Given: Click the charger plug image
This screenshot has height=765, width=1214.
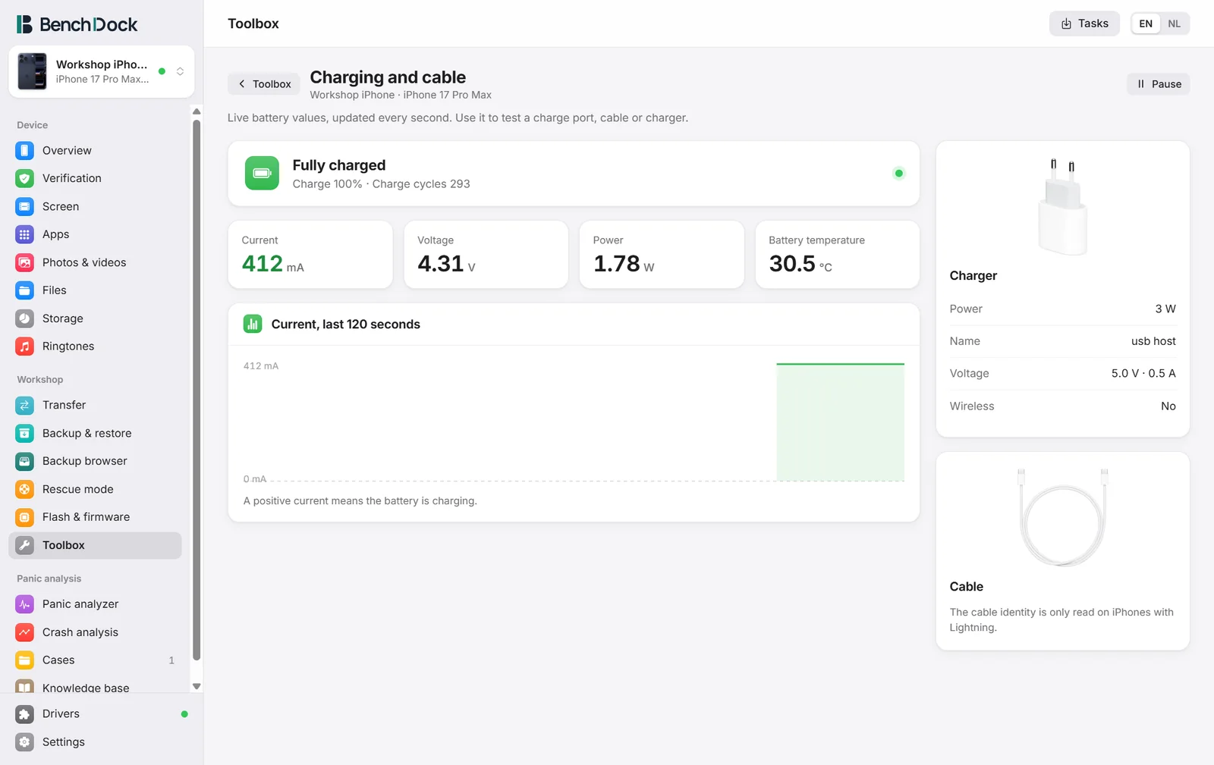Looking at the screenshot, I should coord(1062,207).
